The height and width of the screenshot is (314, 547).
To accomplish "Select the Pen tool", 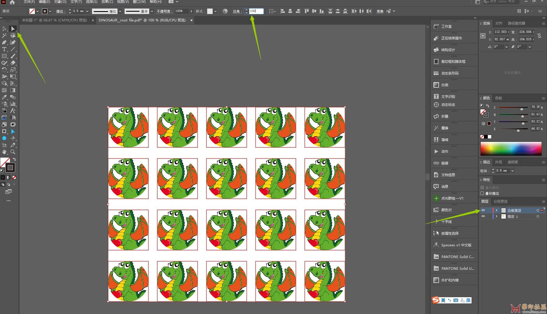I will (x=4, y=42).
